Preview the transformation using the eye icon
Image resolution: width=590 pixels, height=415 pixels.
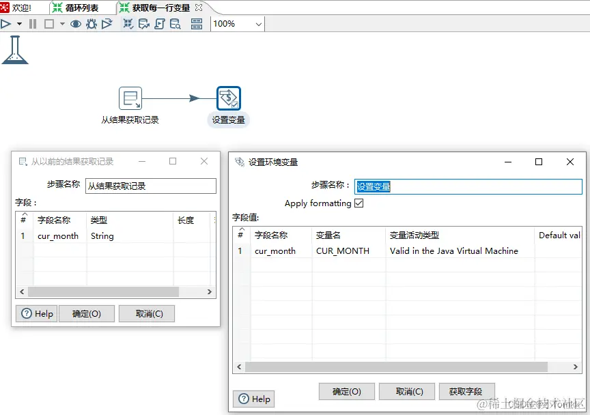click(76, 24)
